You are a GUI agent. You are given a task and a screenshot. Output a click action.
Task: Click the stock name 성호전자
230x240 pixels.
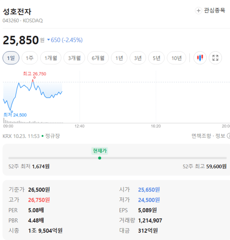(17, 12)
